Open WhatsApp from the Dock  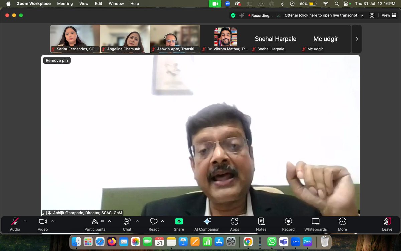pyautogui.click(x=272, y=241)
